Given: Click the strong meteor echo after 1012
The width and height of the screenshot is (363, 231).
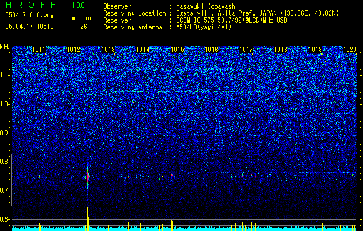Looking at the screenshot, I should [x=88, y=177].
